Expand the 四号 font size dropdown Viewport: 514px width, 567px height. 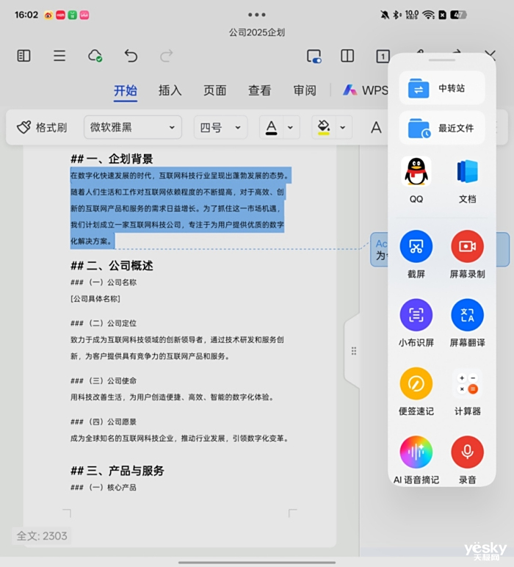pyautogui.click(x=220, y=127)
